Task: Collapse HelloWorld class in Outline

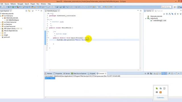Action: 146,18
